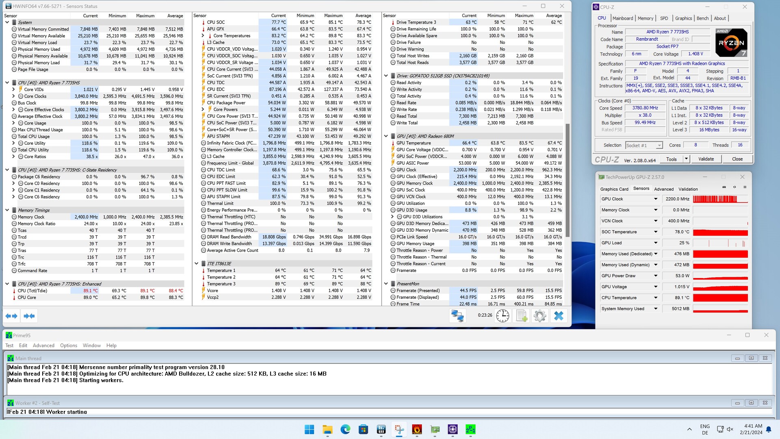Open GPU-Z hamburger menu icon
Image resolution: width=780 pixels, height=439 pixels.
point(745,187)
